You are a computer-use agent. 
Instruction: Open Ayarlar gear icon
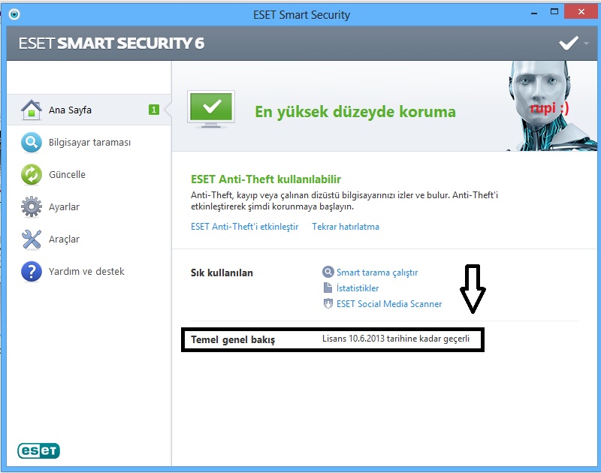coord(31,206)
